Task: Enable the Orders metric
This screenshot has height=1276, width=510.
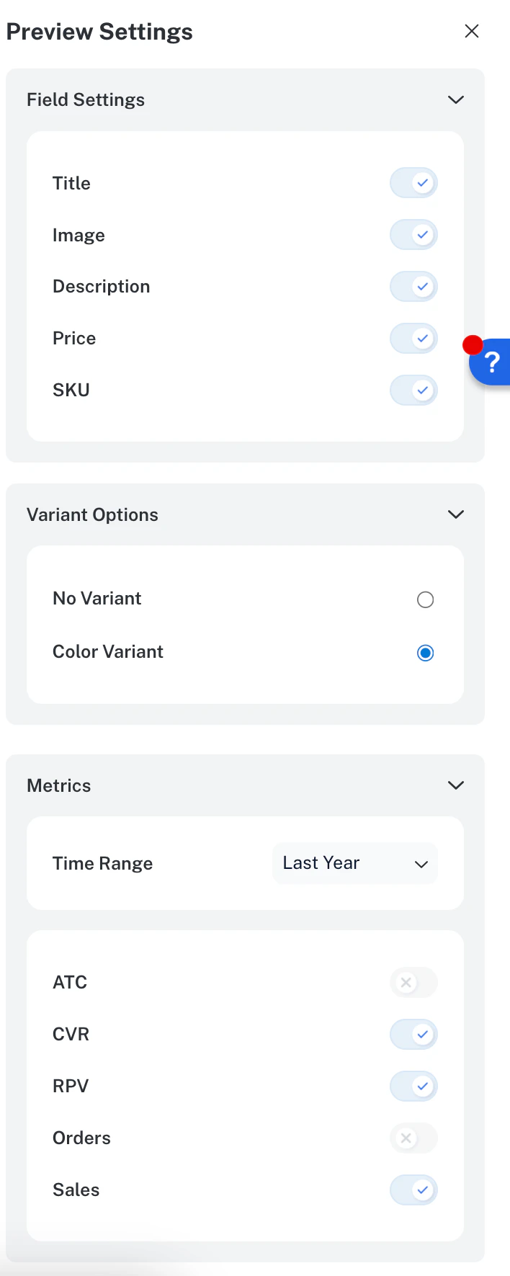Action: pyautogui.click(x=413, y=1138)
